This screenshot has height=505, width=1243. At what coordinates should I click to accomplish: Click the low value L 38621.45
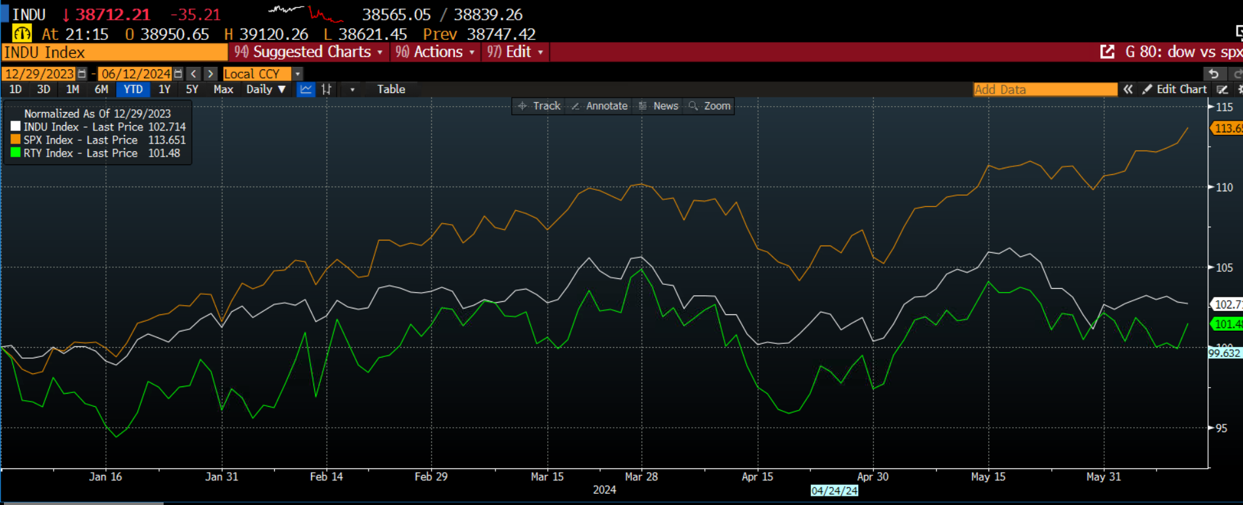(x=365, y=34)
